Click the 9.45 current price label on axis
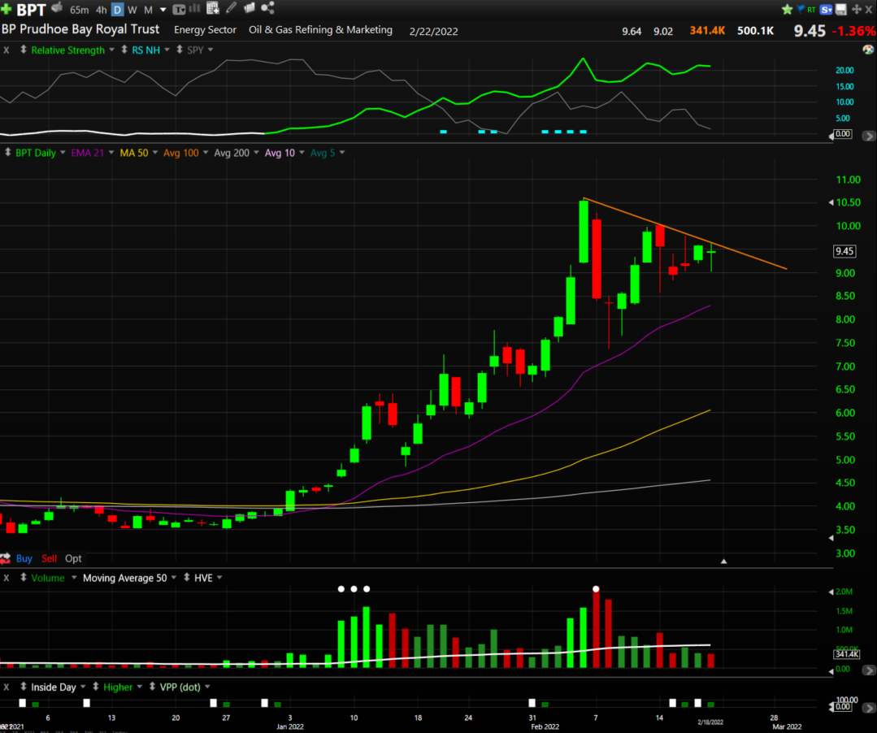 pos(844,251)
